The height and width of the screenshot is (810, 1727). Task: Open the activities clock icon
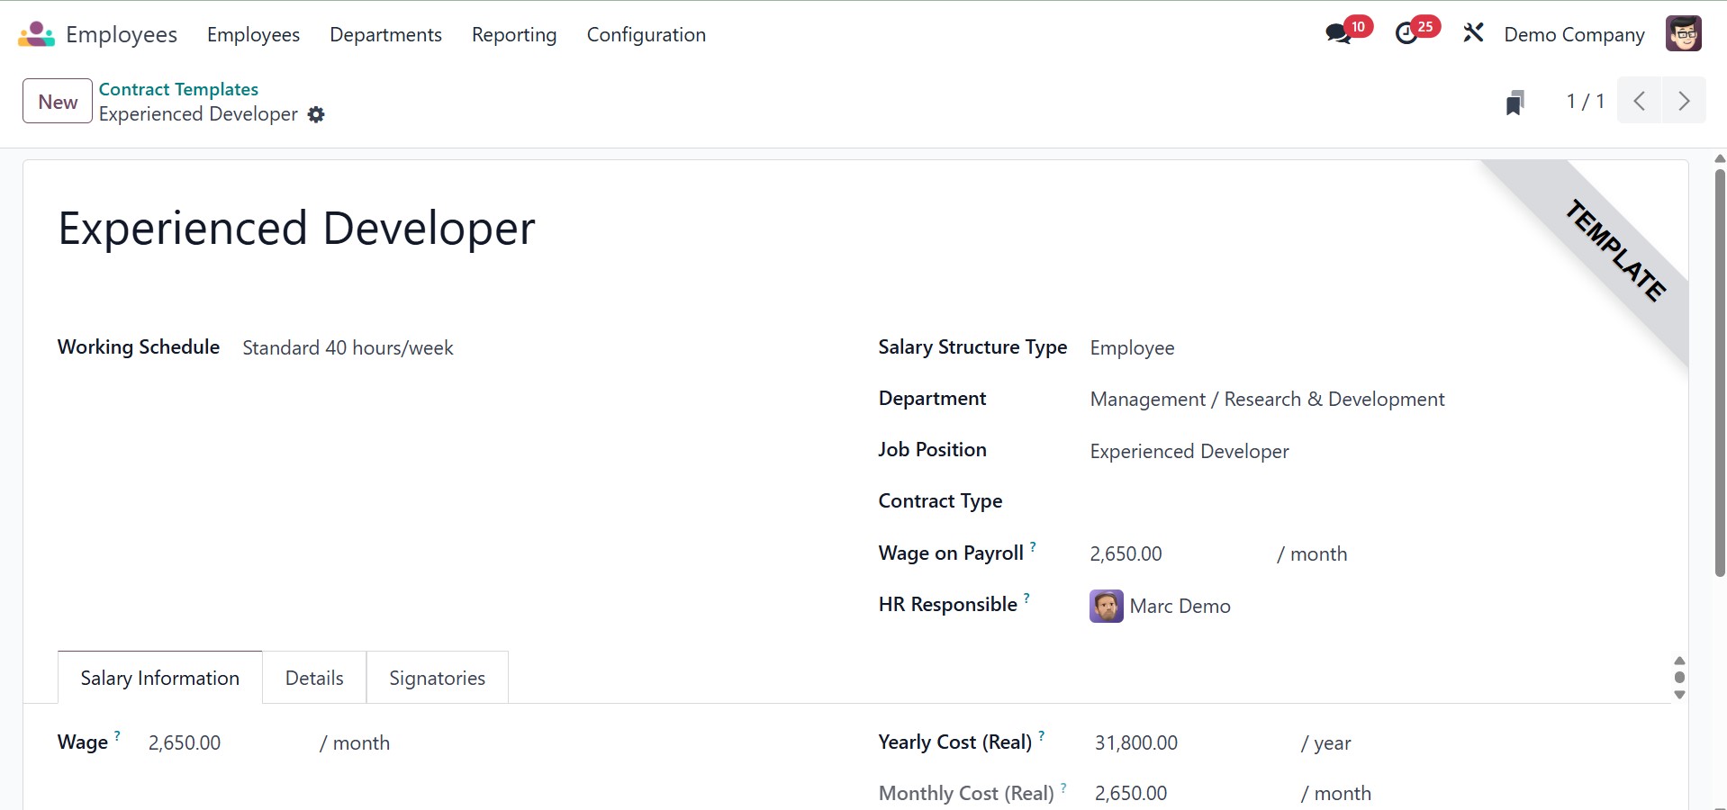point(1406,34)
